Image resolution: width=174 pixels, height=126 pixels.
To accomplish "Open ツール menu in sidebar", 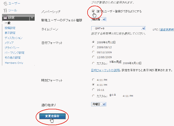I will pyautogui.click(x=13, y=10).
